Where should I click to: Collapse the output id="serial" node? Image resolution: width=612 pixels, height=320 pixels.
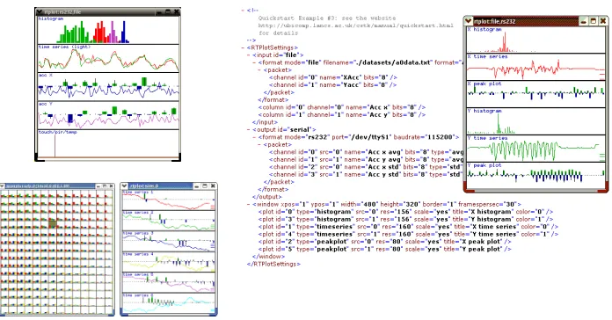point(249,129)
